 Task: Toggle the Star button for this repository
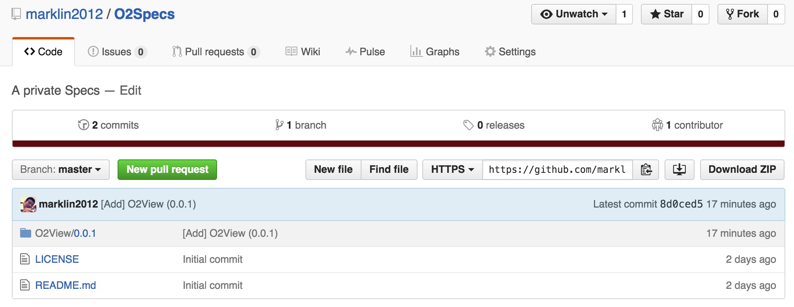tap(667, 14)
